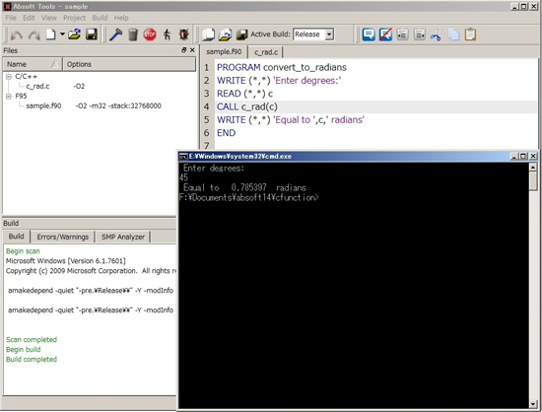Image resolution: width=542 pixels, height=412 pixels.
Task: Click the cmd window scrollbar down arrow
Action: click(533, 404)
